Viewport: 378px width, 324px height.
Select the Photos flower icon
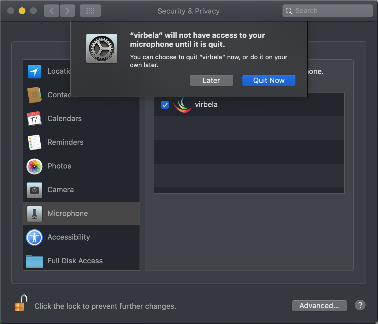pos(34,166)
